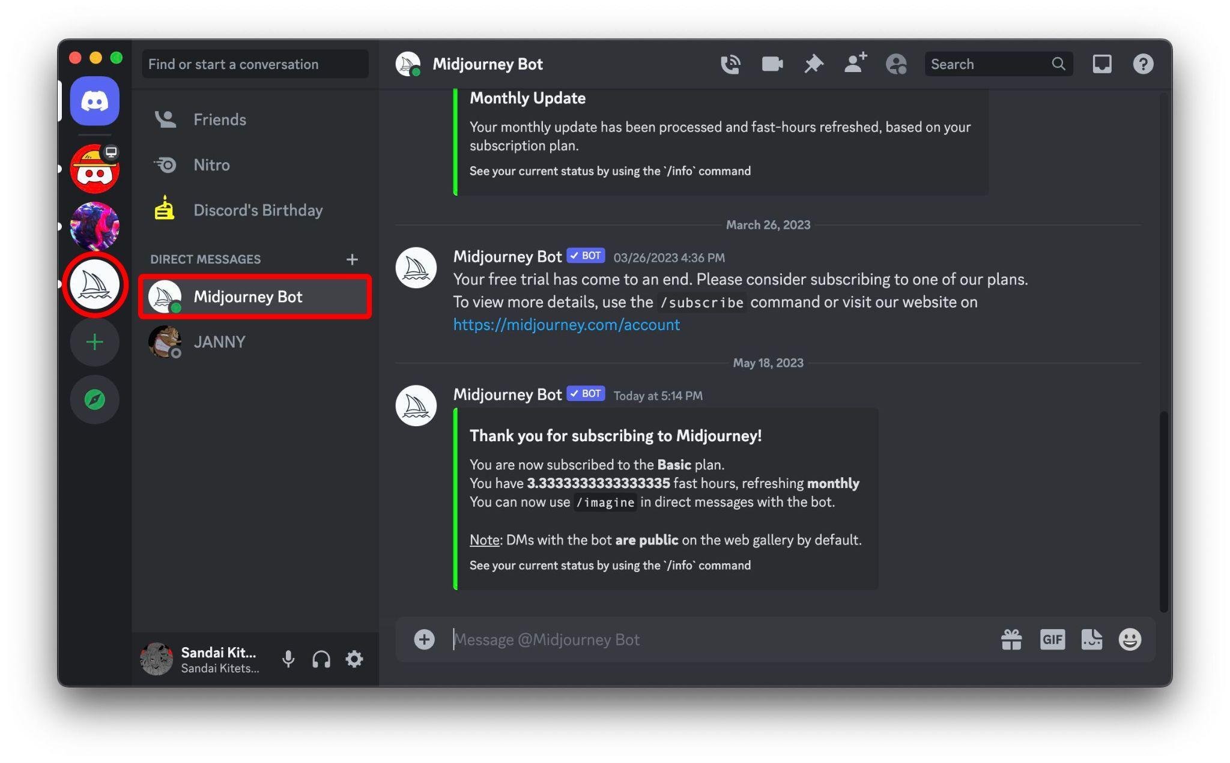Deafen audio with headphones icon

coord(321,659)
